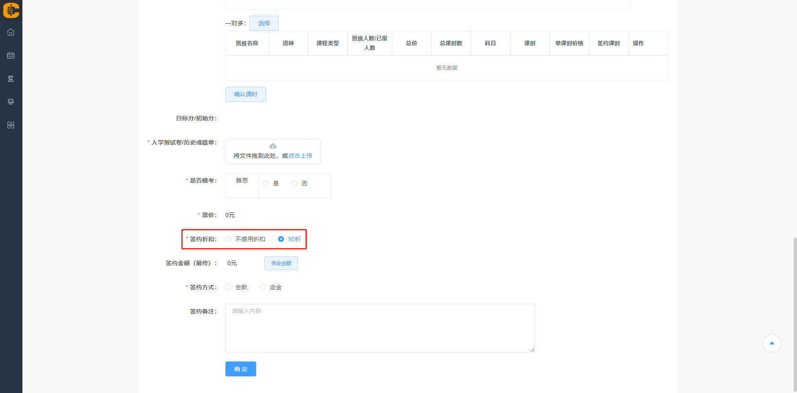Click the orange app logo
Screen dimensions: 797x393
(x=11, y=10)
